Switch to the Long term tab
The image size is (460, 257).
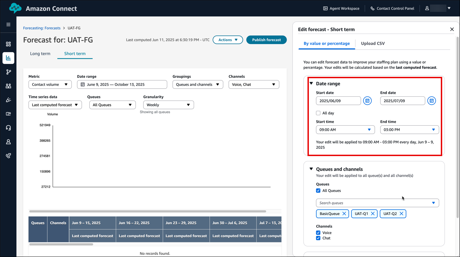(x=40, y=54)
